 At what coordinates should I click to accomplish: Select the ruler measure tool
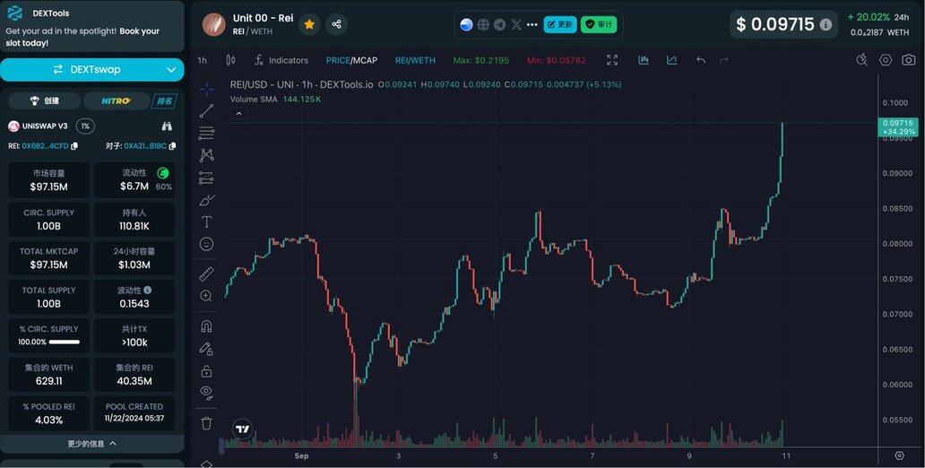click(206, 273)
